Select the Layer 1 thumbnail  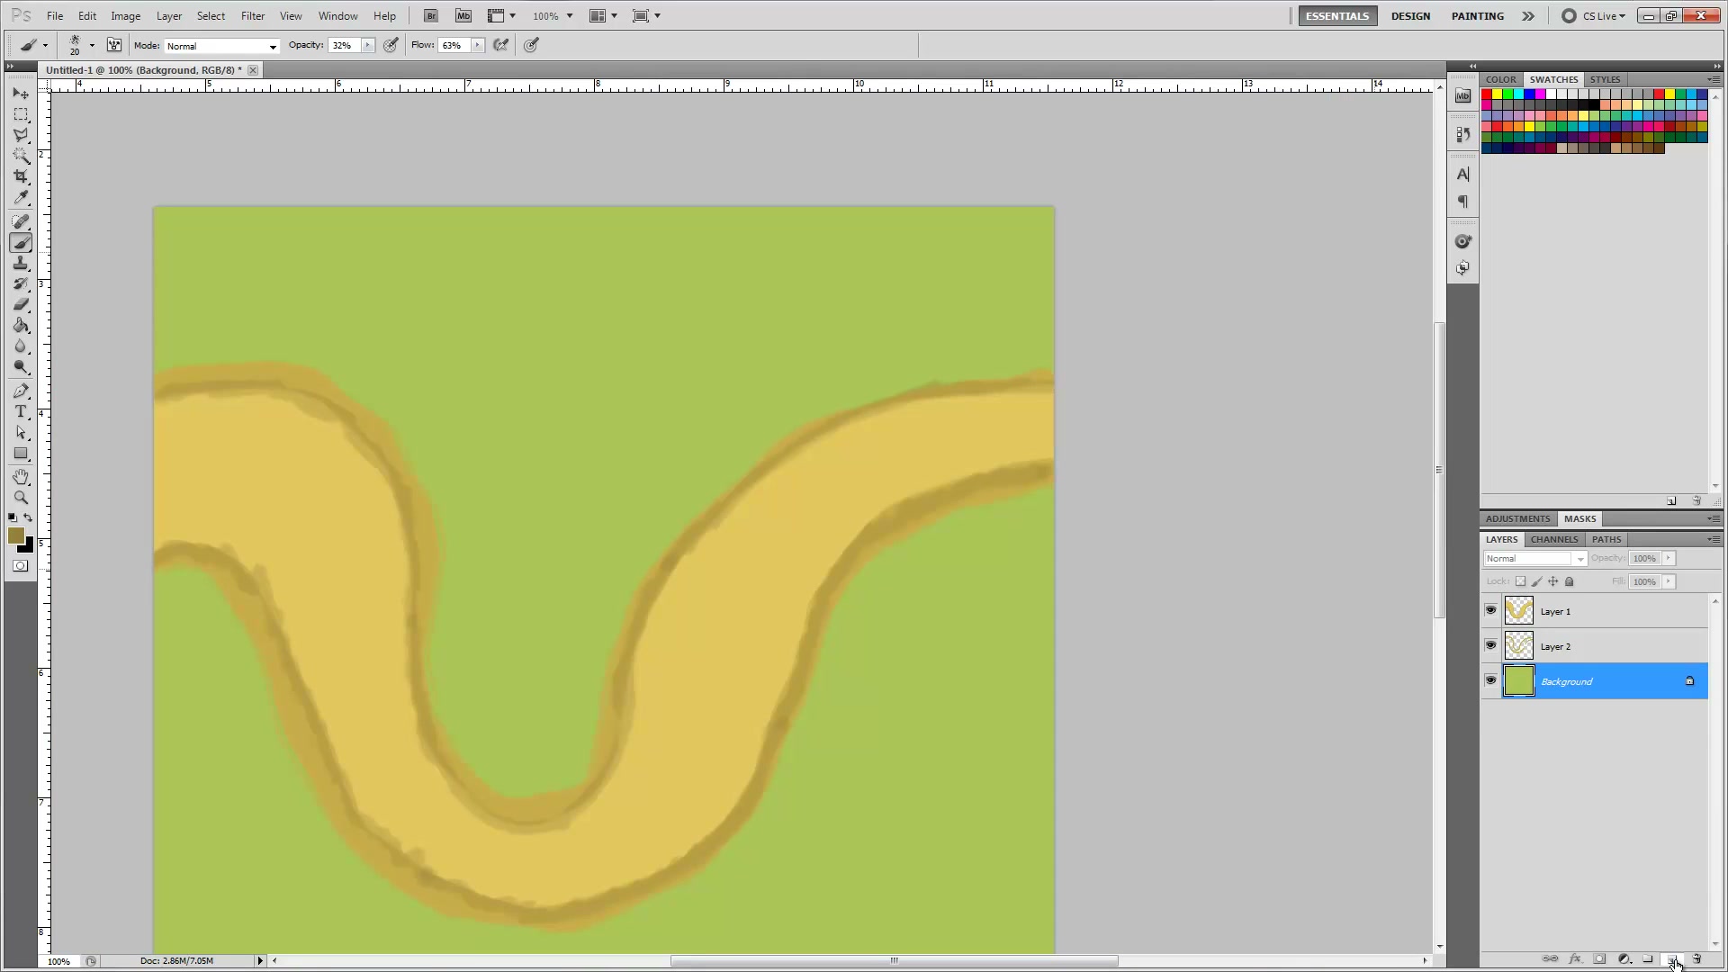point(1519,611)
